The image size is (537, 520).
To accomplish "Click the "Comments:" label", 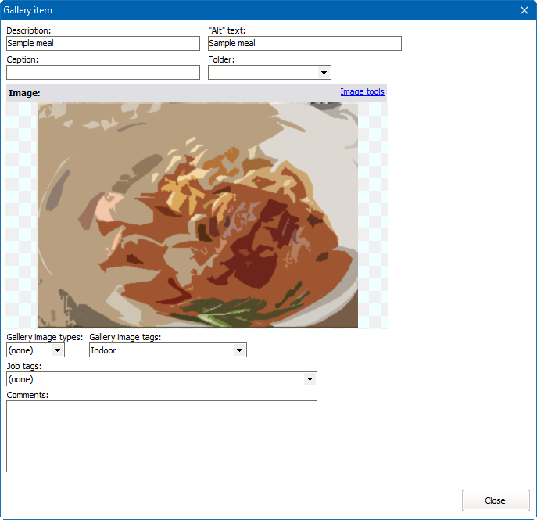I will pos(27,395).
